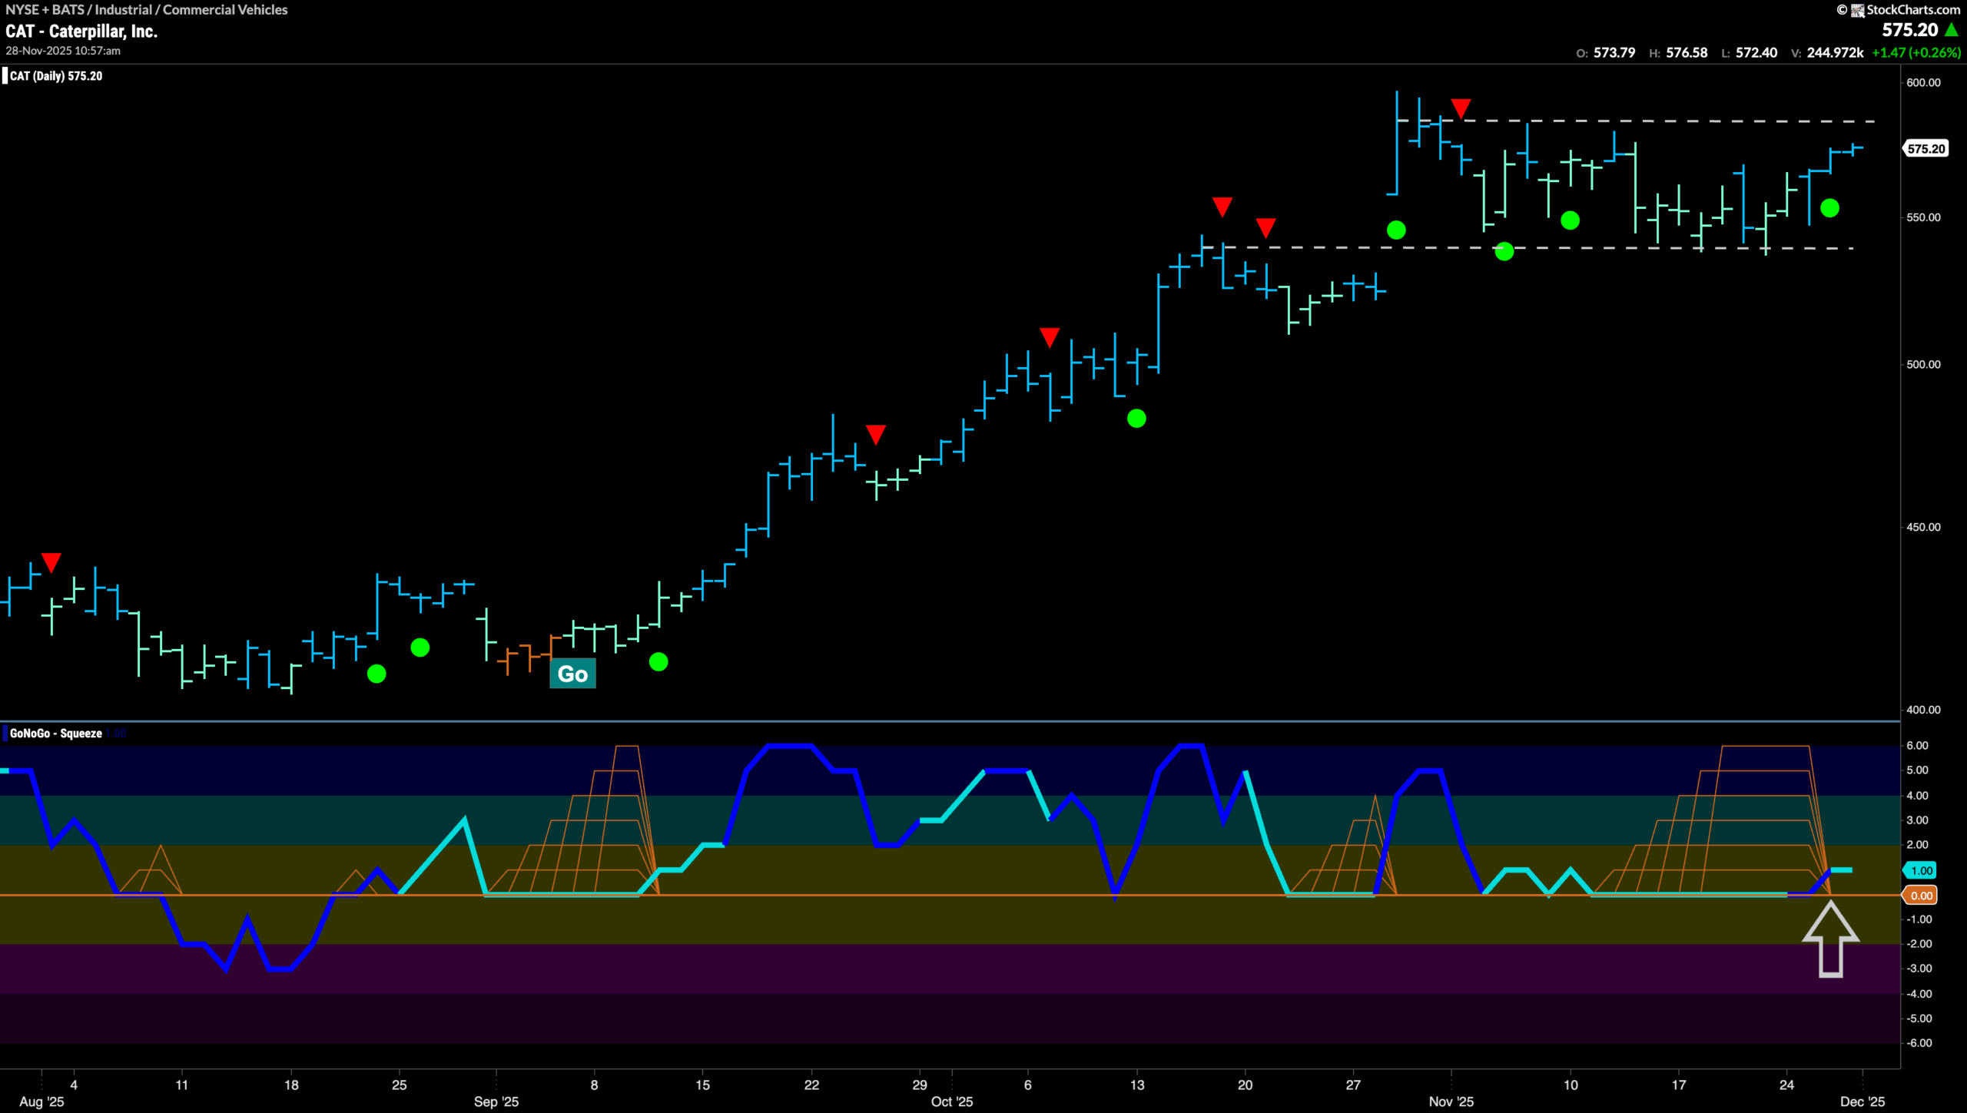Viewport: 1967px width, 1113px height.
Task: Select the green up-triangle next to 575.20
Action: 1952,31
